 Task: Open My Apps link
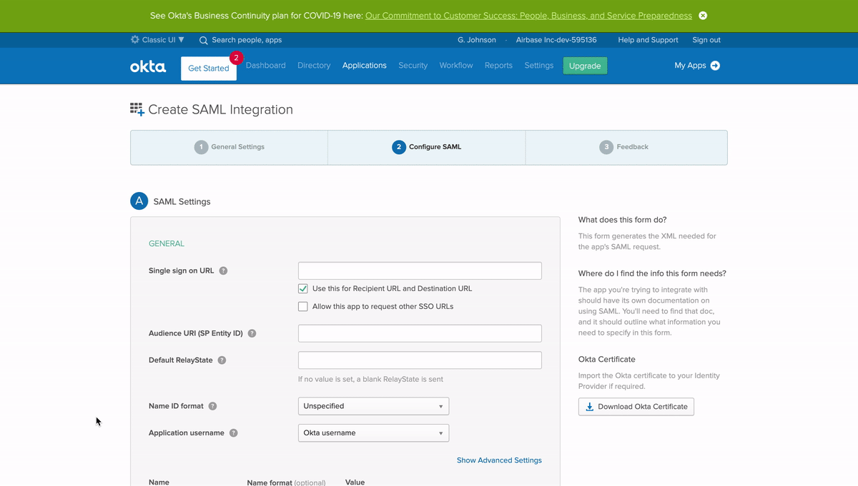697,66
